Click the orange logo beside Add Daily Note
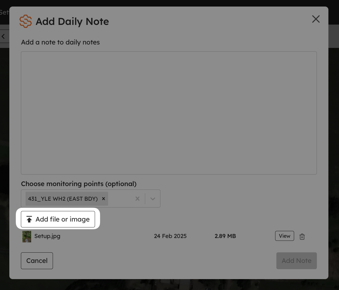The height and width of the screenshot is (290, 339). pyautogui.click(x=26, y=21)
